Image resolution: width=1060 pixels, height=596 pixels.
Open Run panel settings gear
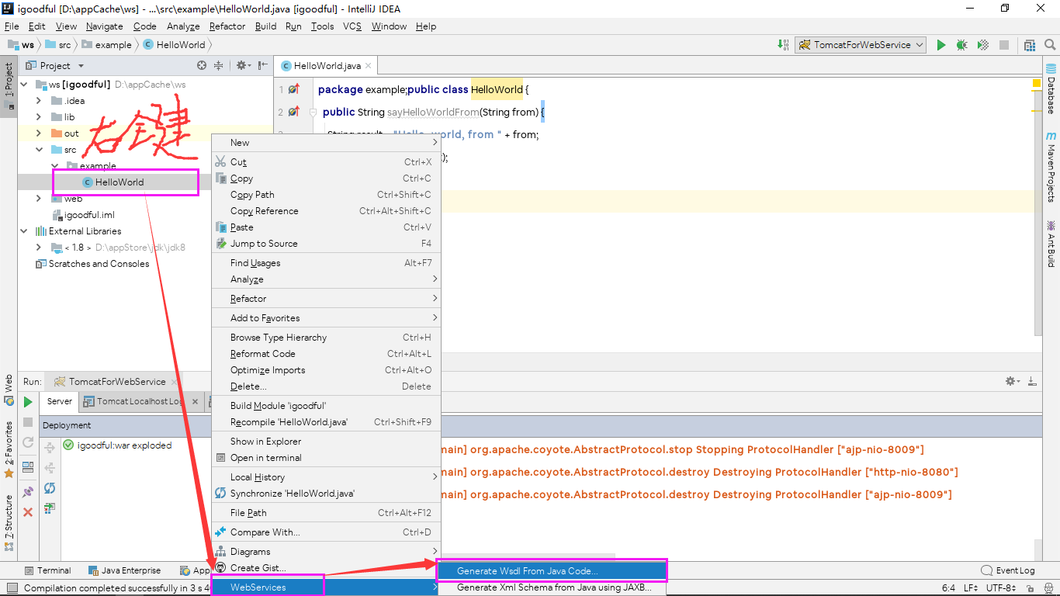1012,381
